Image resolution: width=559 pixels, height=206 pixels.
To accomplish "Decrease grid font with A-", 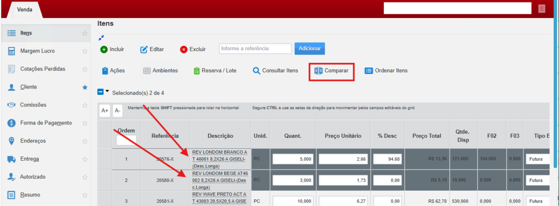I will [x=118, y=111].
